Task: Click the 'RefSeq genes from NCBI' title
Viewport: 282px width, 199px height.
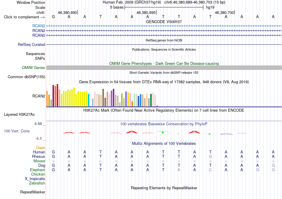Action: pos(164,40)
